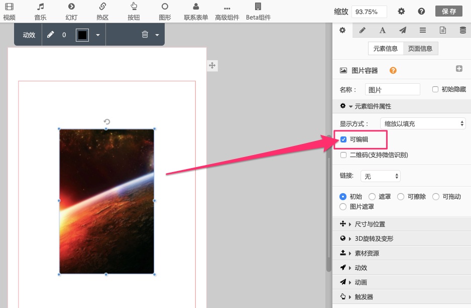Uncheck the 可编辑 checkbox
471x308 pixels.
[x=343, y=139]
